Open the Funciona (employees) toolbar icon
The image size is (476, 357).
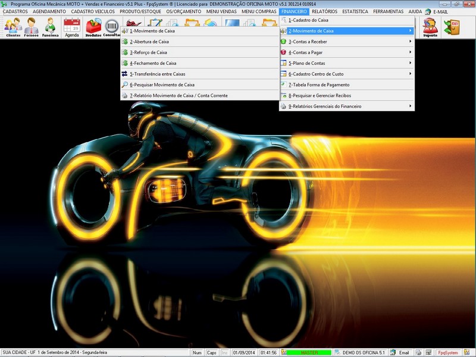[50, 27]
